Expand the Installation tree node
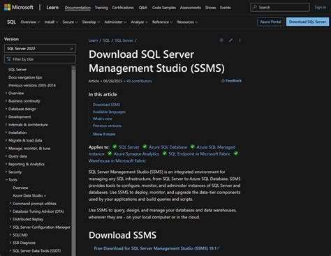The height and width of the screenshot is (256, 331). point(6,133)
